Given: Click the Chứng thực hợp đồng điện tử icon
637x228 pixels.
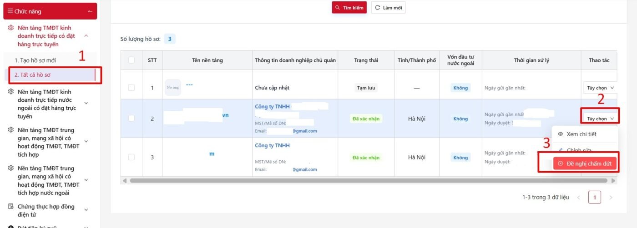Looking at the screenshot, I should (11, 207).
